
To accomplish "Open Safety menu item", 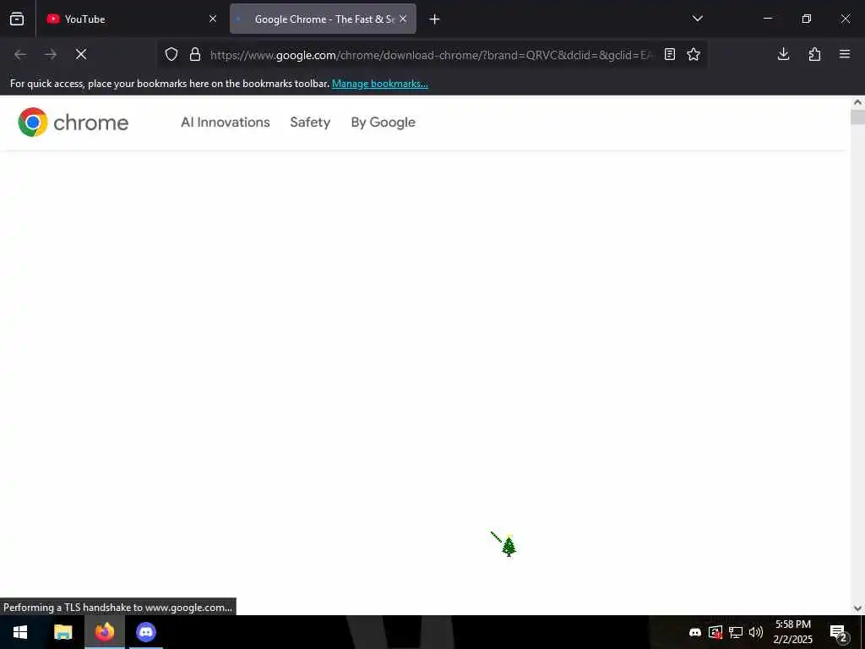I will click(x=310, y=123).
